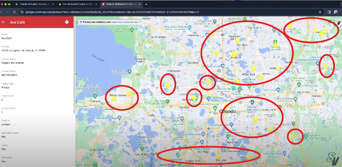Select yellow court marker at Altamonte Springs
The height and width of the screenshot is (167, 342).
[x=238, y=40]
